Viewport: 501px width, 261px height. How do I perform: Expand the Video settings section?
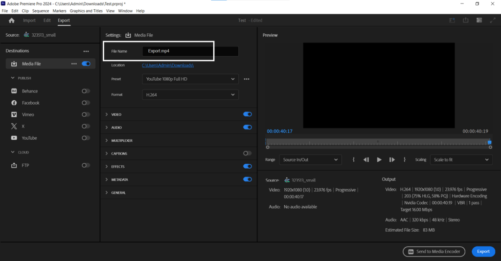107,114
